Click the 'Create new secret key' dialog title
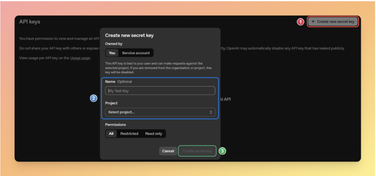 coord(130,35)
